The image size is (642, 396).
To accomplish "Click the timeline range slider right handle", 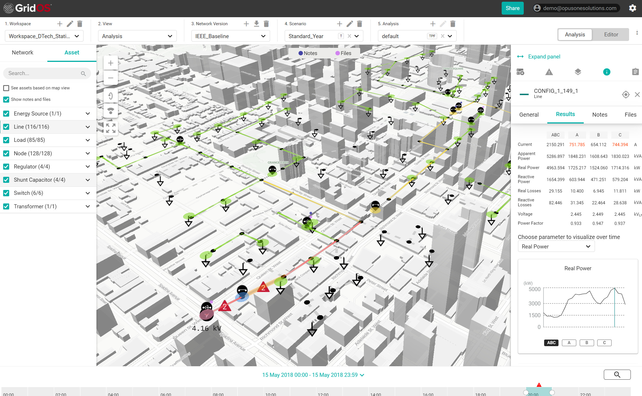I will pyautogui.click(x=552, y=392).
